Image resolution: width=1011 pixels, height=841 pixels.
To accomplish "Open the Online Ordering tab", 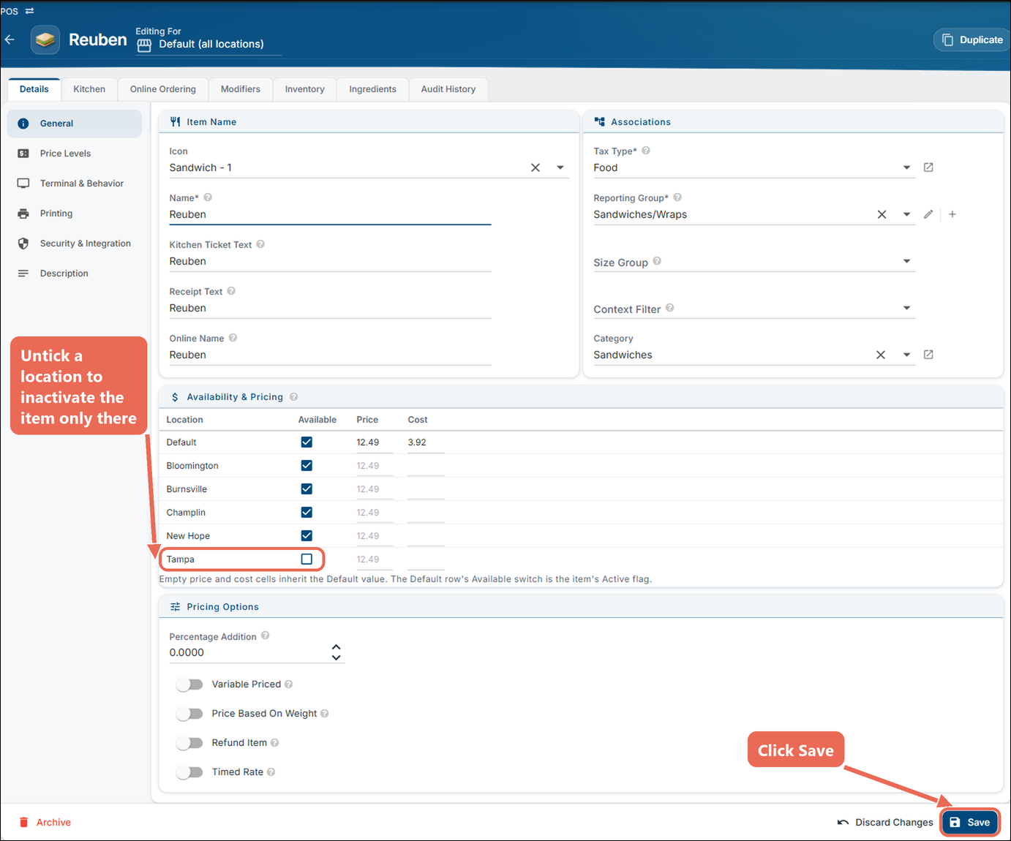I will pyautogui.click(x=163, y=89).
